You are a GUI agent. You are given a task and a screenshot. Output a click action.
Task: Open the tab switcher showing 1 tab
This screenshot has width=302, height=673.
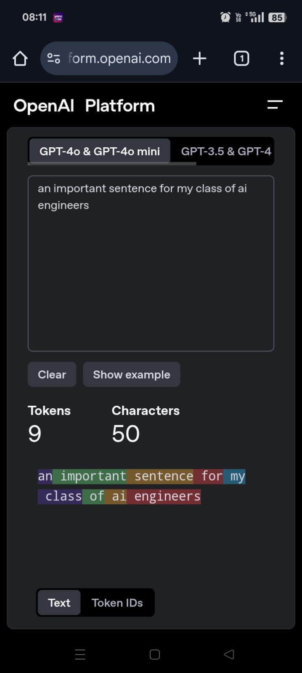[x=241, y=59]
